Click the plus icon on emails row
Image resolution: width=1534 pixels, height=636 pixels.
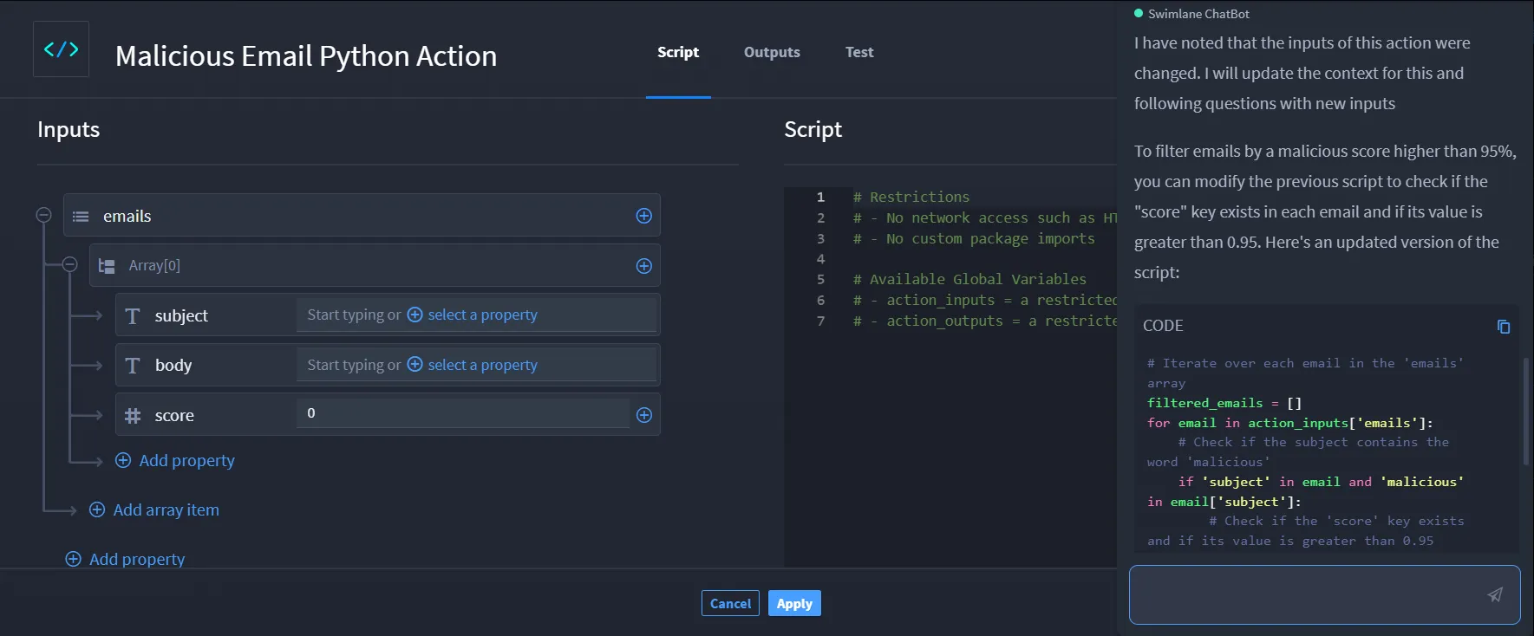pyautogui.click(x=643, y=216)
